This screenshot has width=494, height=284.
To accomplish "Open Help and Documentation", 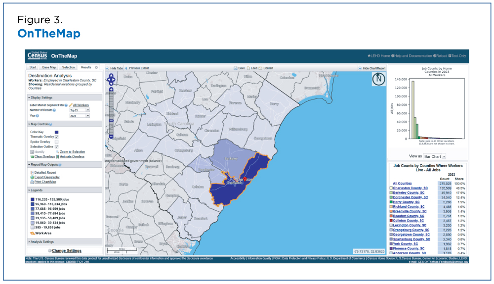I will (x=412, y=56).
